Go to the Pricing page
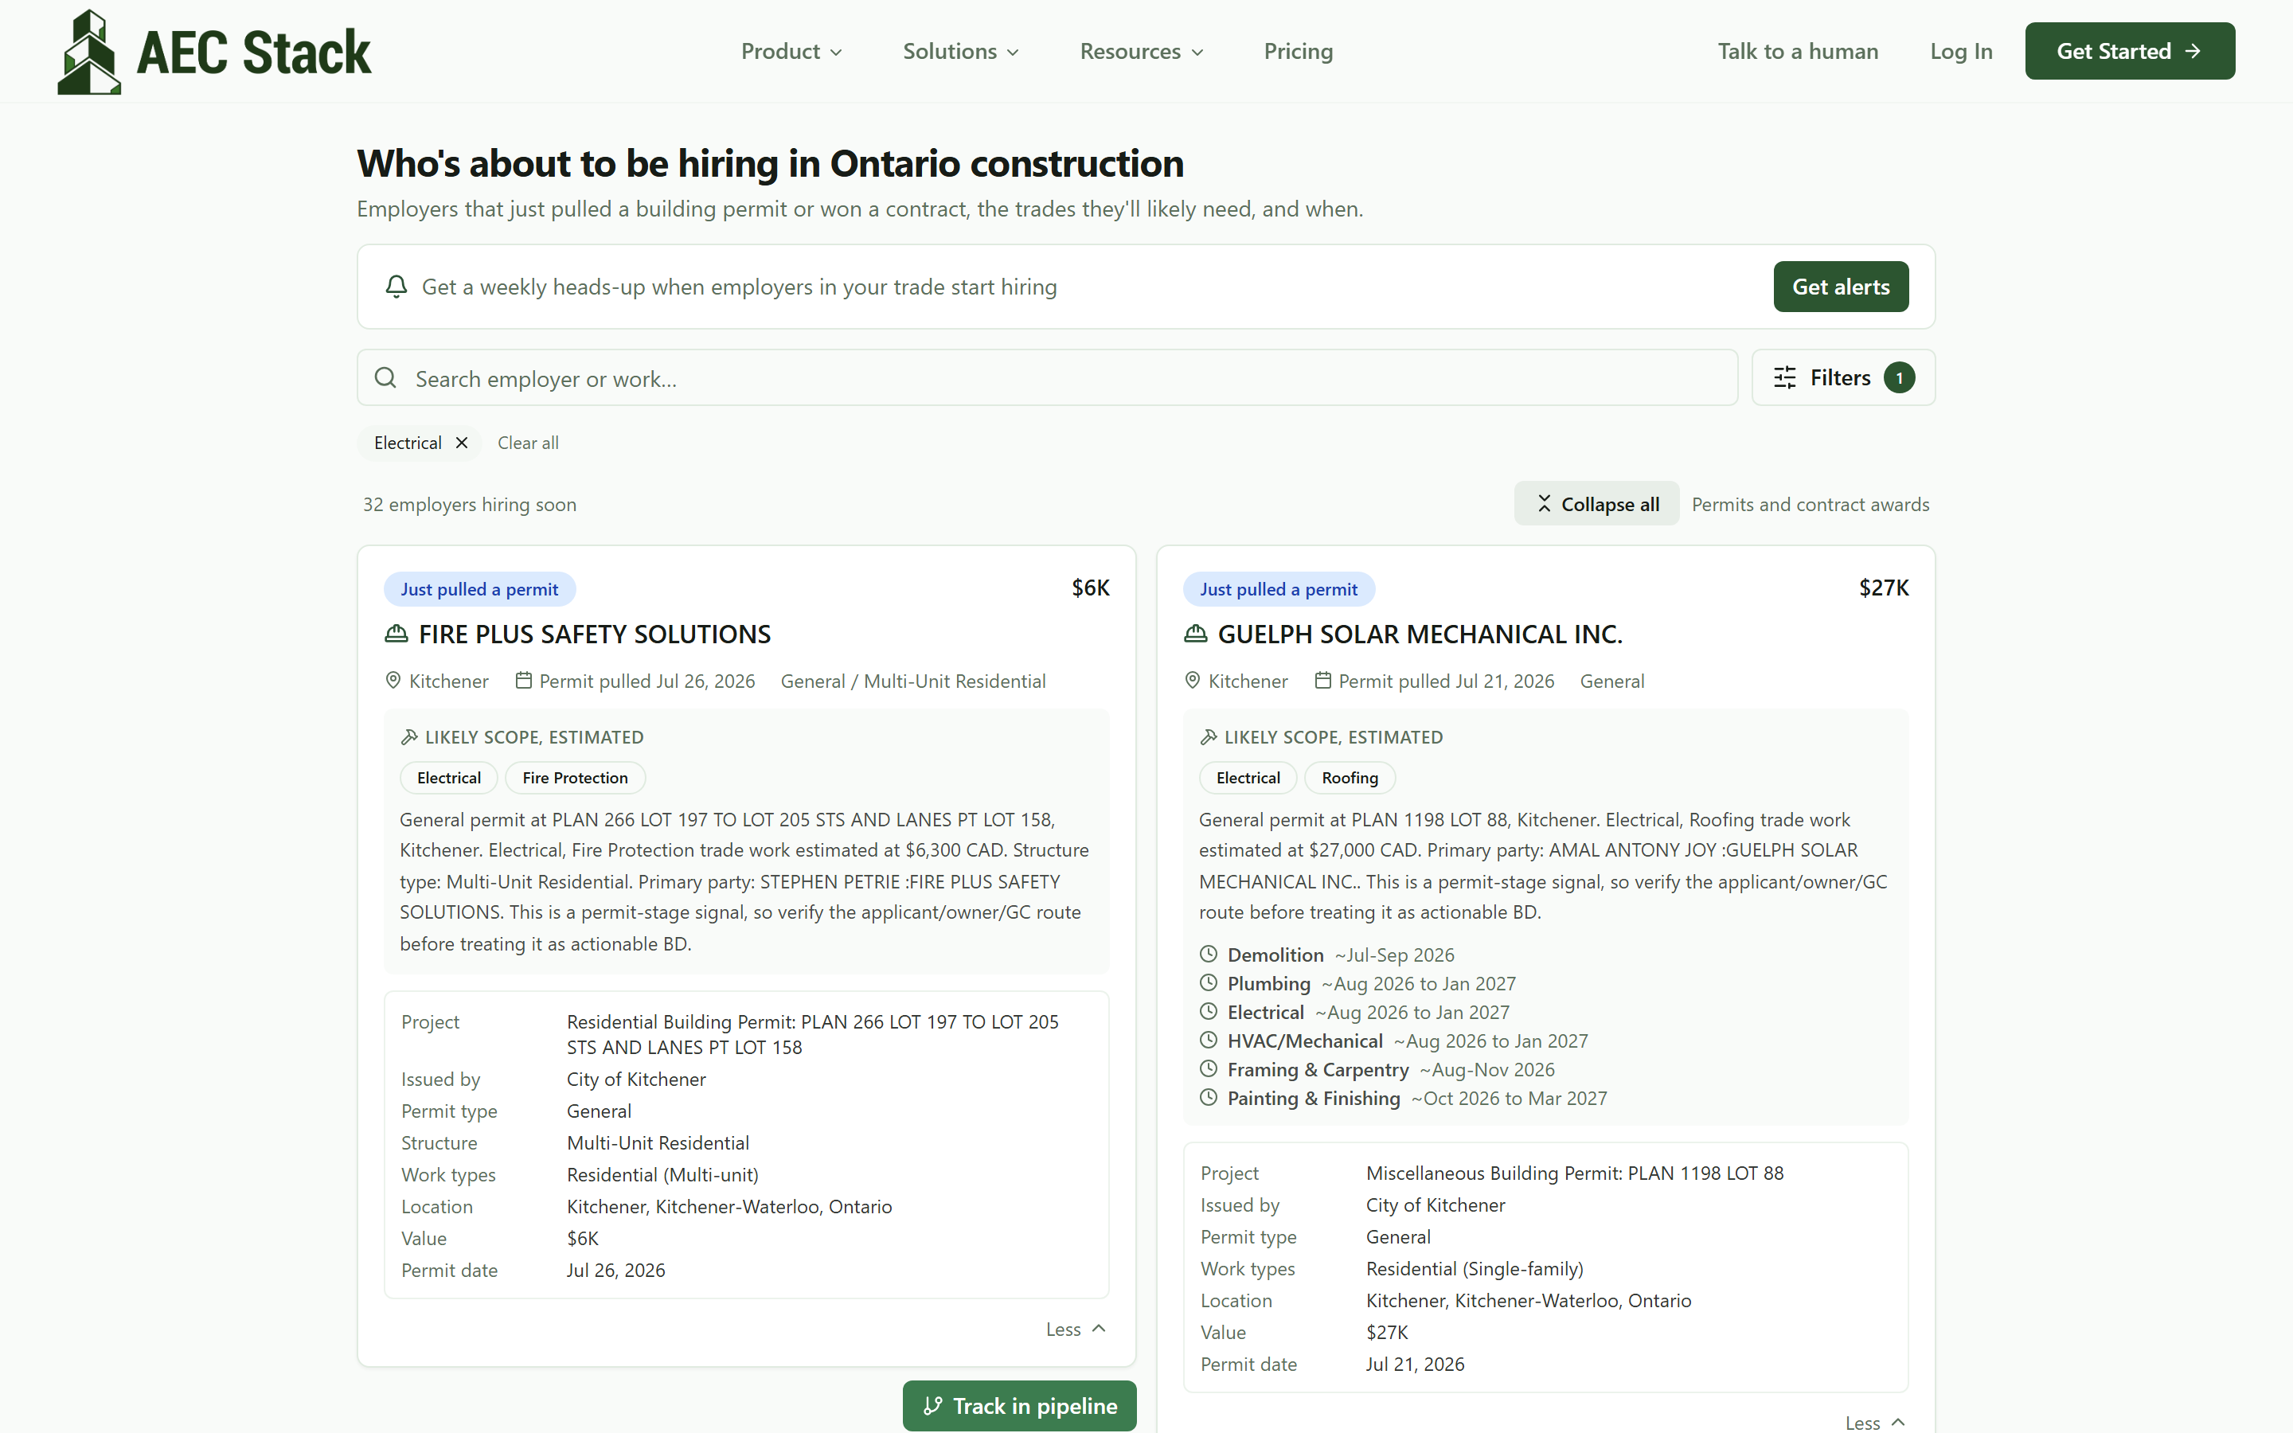This screenshot has width=2293, height=1433. click(x=1298, y=51)
